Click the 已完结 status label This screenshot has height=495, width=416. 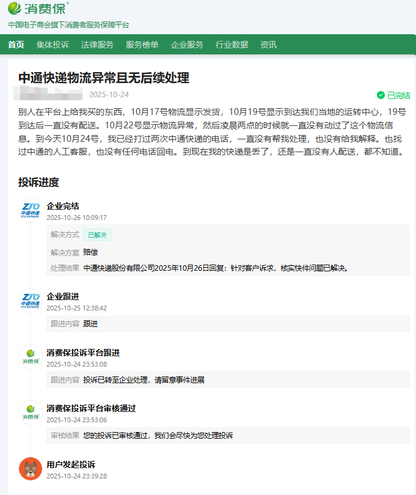399,95
